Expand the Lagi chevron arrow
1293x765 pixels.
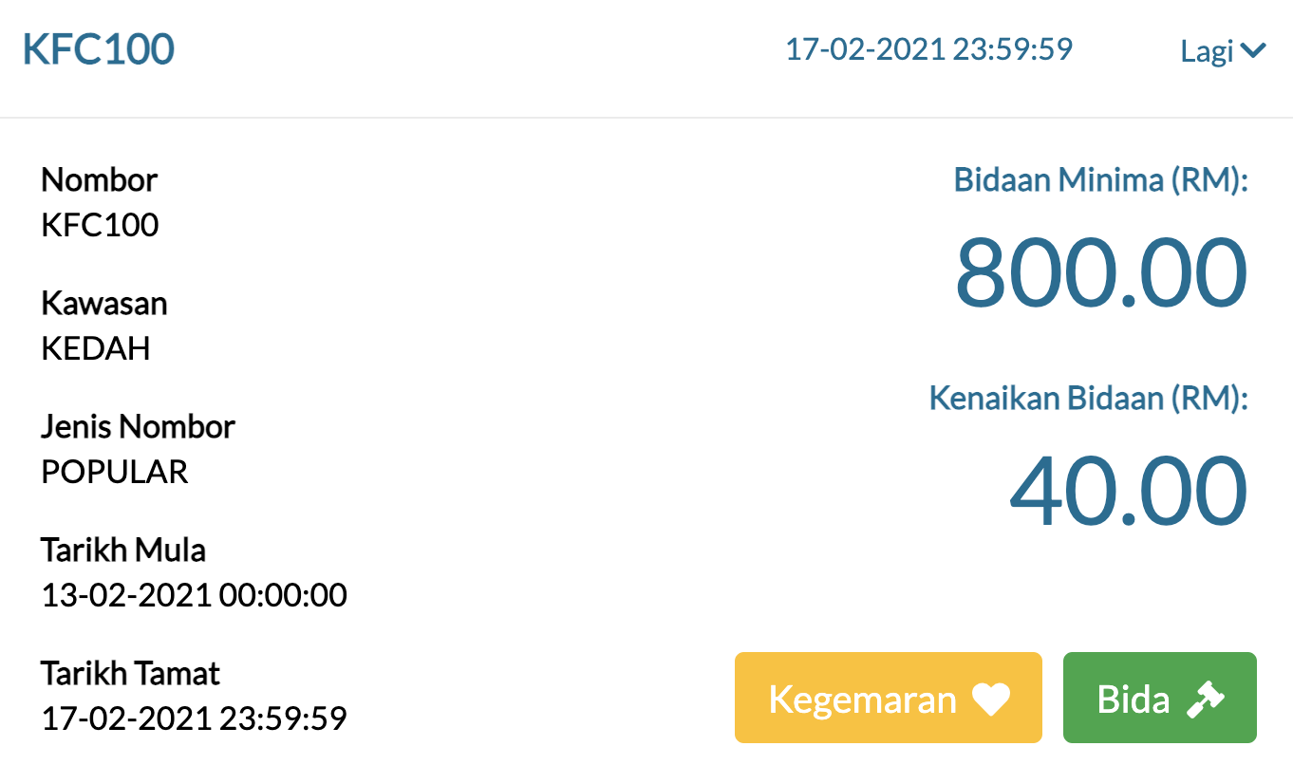tap(1253, 50)
